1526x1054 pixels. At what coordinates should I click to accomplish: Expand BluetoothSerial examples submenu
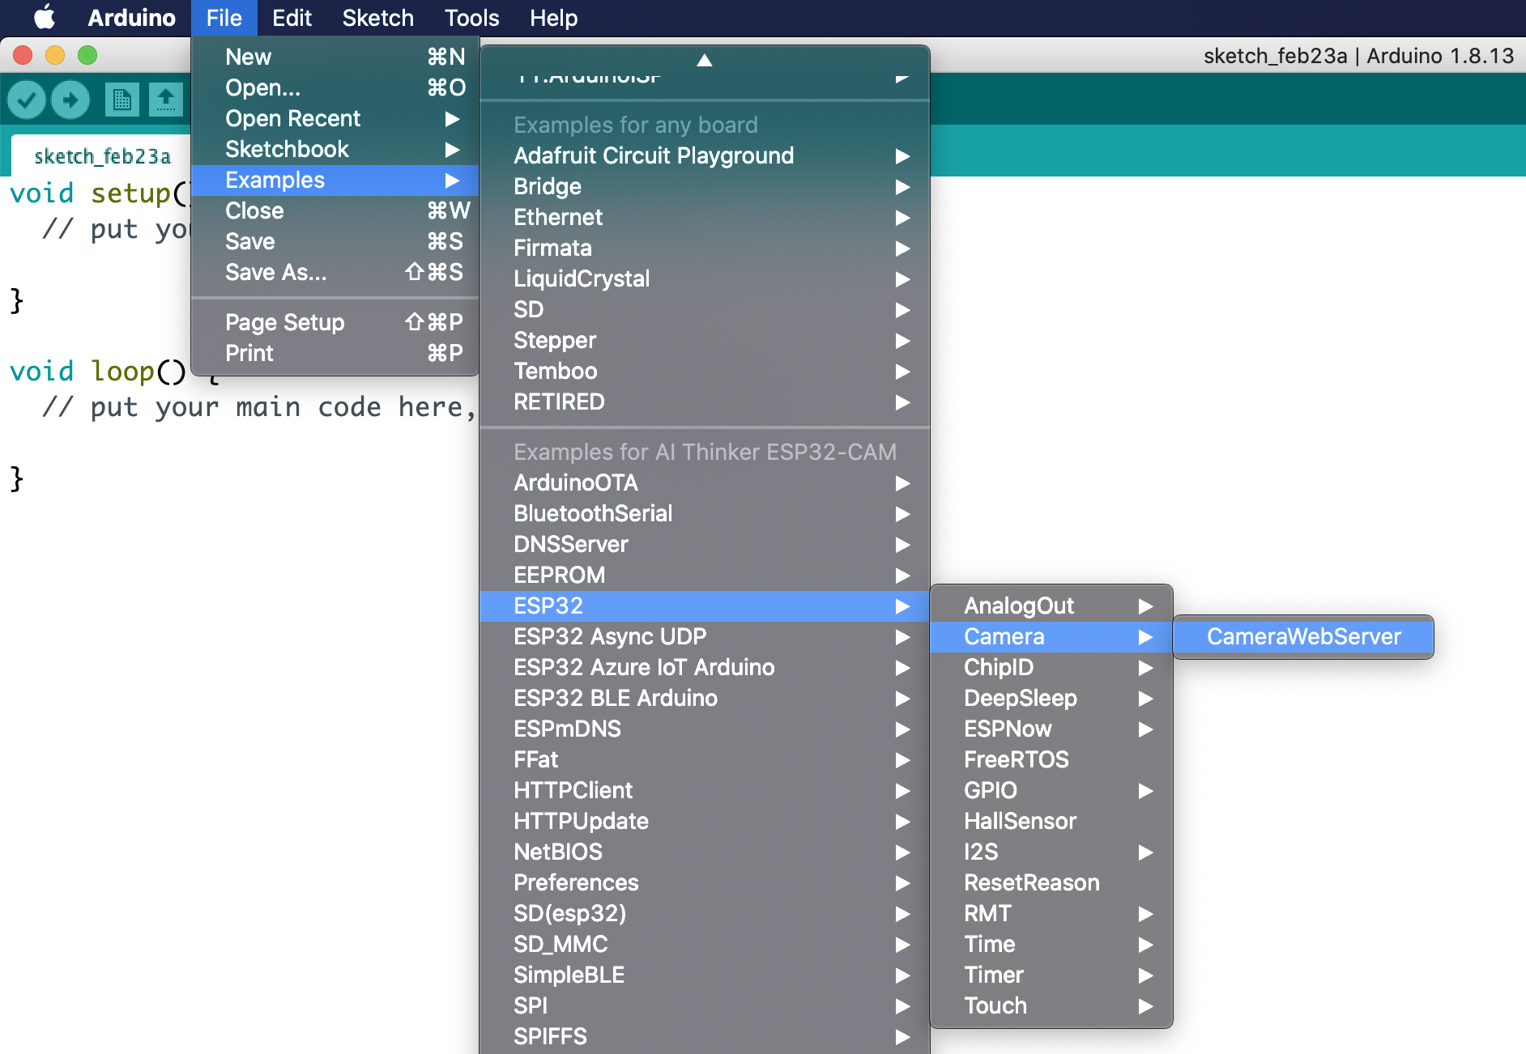[x=705, y=513]
